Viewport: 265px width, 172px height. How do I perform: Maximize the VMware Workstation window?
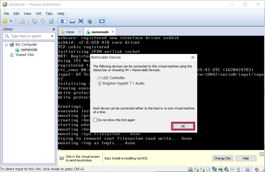pyautogui.click(x=245, y=4)
